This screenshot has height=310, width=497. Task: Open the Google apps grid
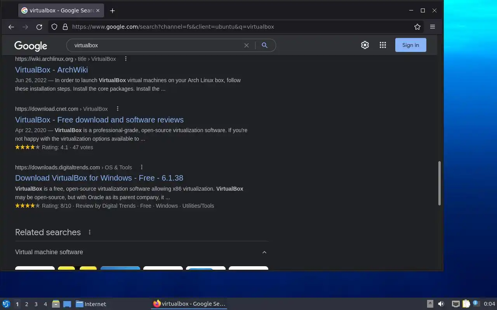(x=383, y=45)
